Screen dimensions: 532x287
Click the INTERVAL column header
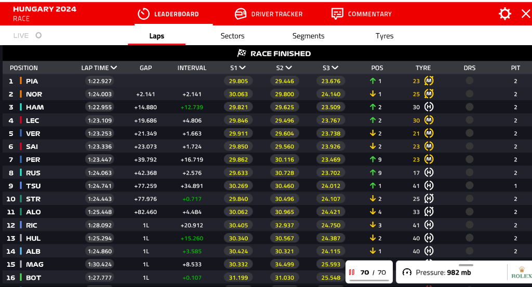(x=192, y=68)
